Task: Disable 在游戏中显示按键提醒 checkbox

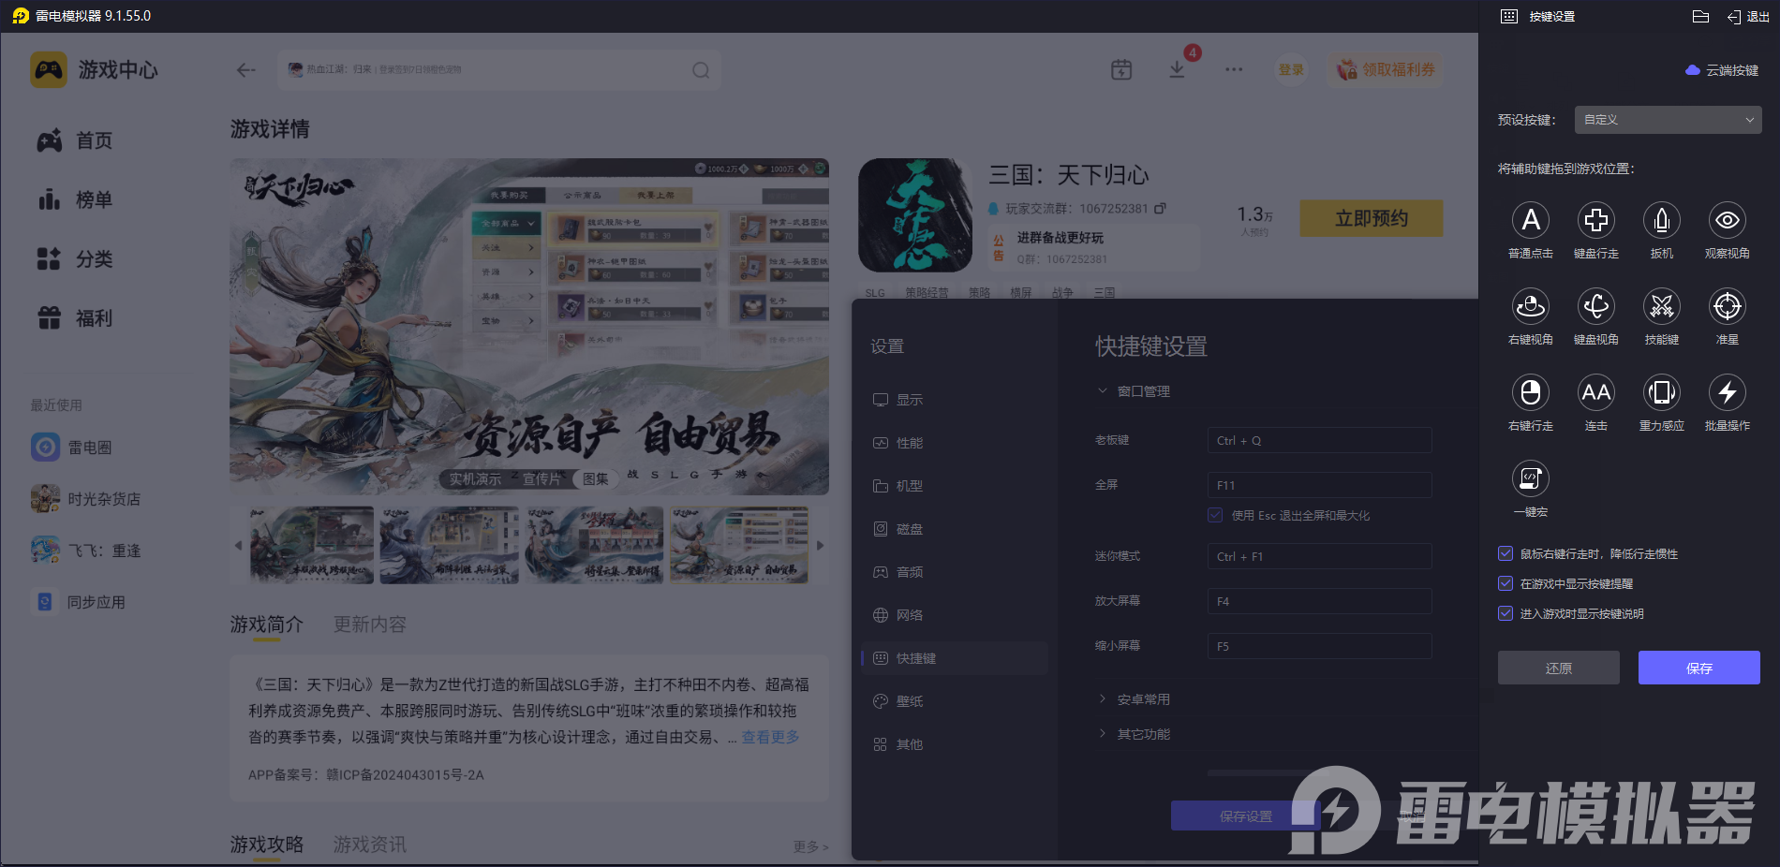Action: 1506,584
